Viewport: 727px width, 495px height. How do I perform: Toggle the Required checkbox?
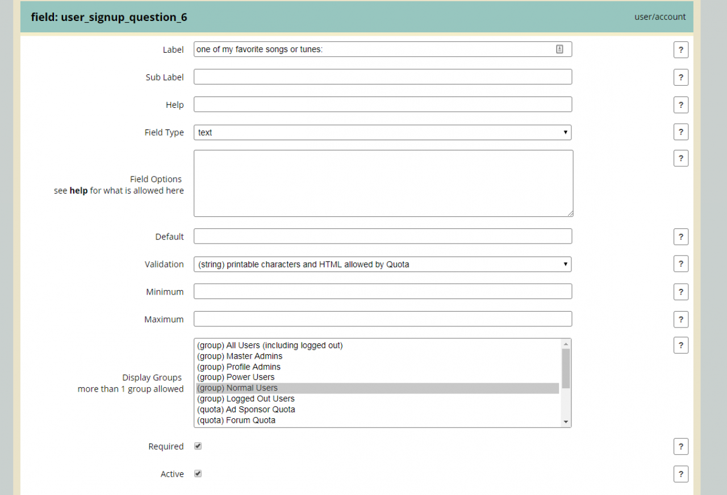point(198,446)
